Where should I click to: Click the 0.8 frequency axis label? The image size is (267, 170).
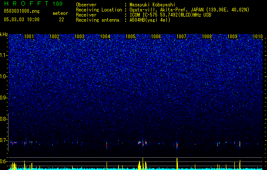[4, 119]
